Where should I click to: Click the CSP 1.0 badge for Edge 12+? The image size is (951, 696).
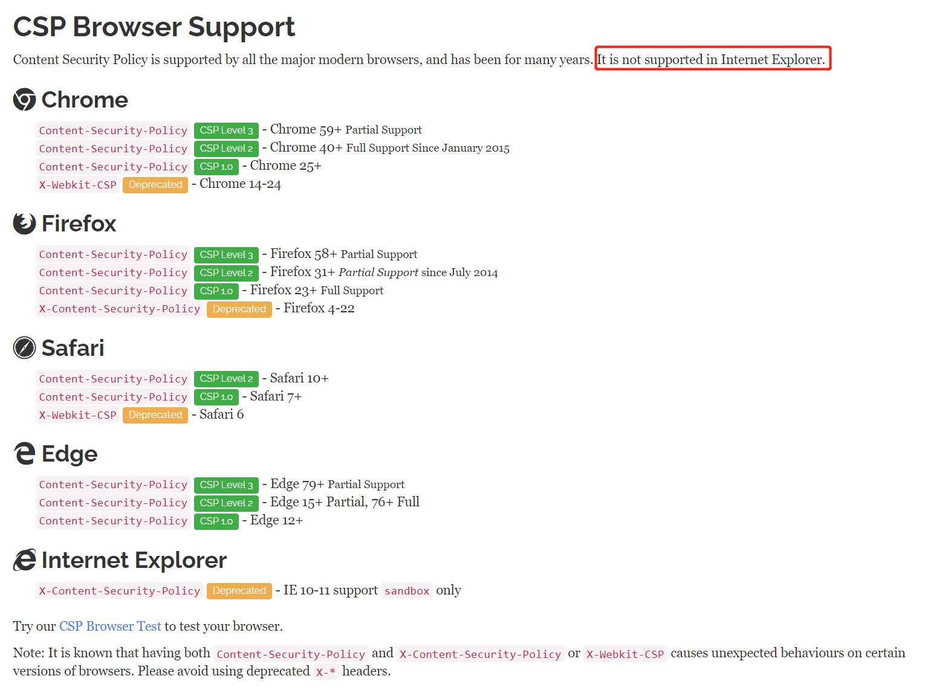(216, 521)
